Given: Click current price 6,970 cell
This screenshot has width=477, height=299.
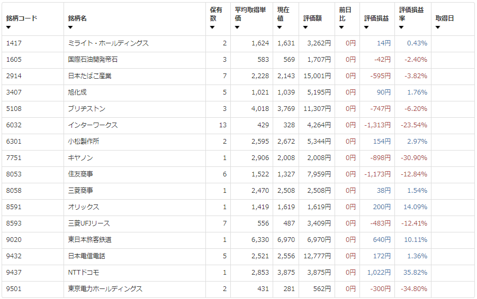Looking at the screenshot, I should [x=286, y=240].
